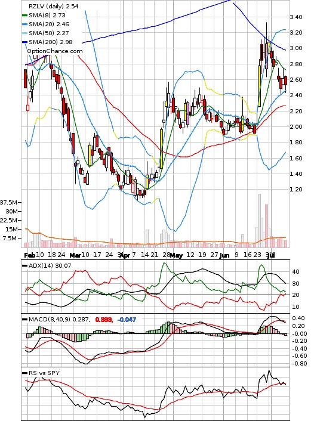Click the Jul label on date axis
The image size is (314, 421).
point(270,255)
